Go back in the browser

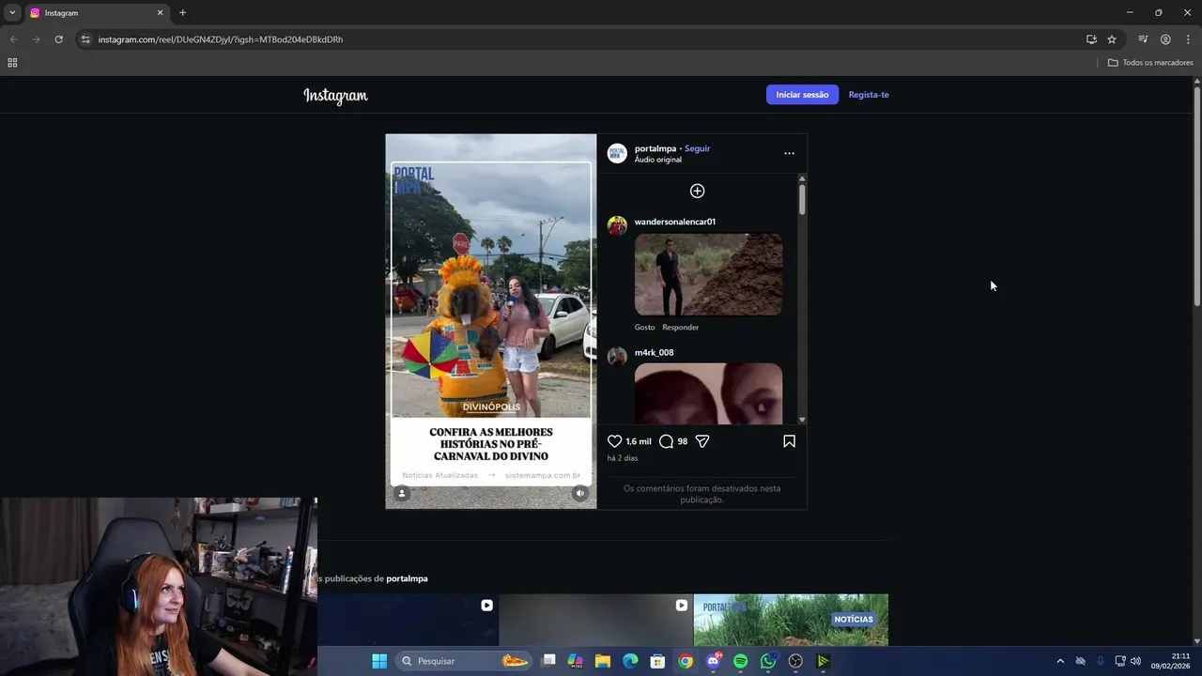tap(13, 39)
